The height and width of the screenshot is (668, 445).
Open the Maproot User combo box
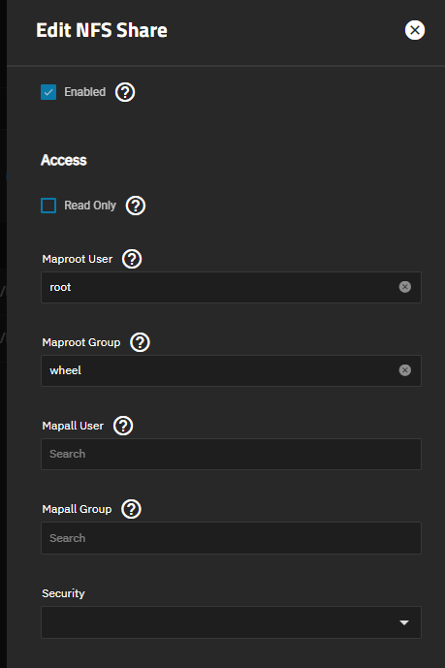[232, 287]
